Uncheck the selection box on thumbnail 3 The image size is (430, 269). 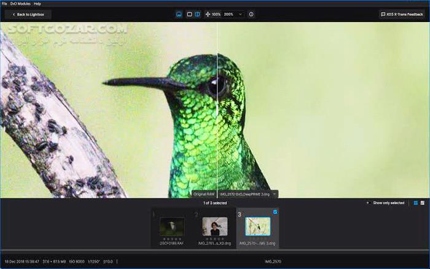pyautogui.click(x=275, y=212)
